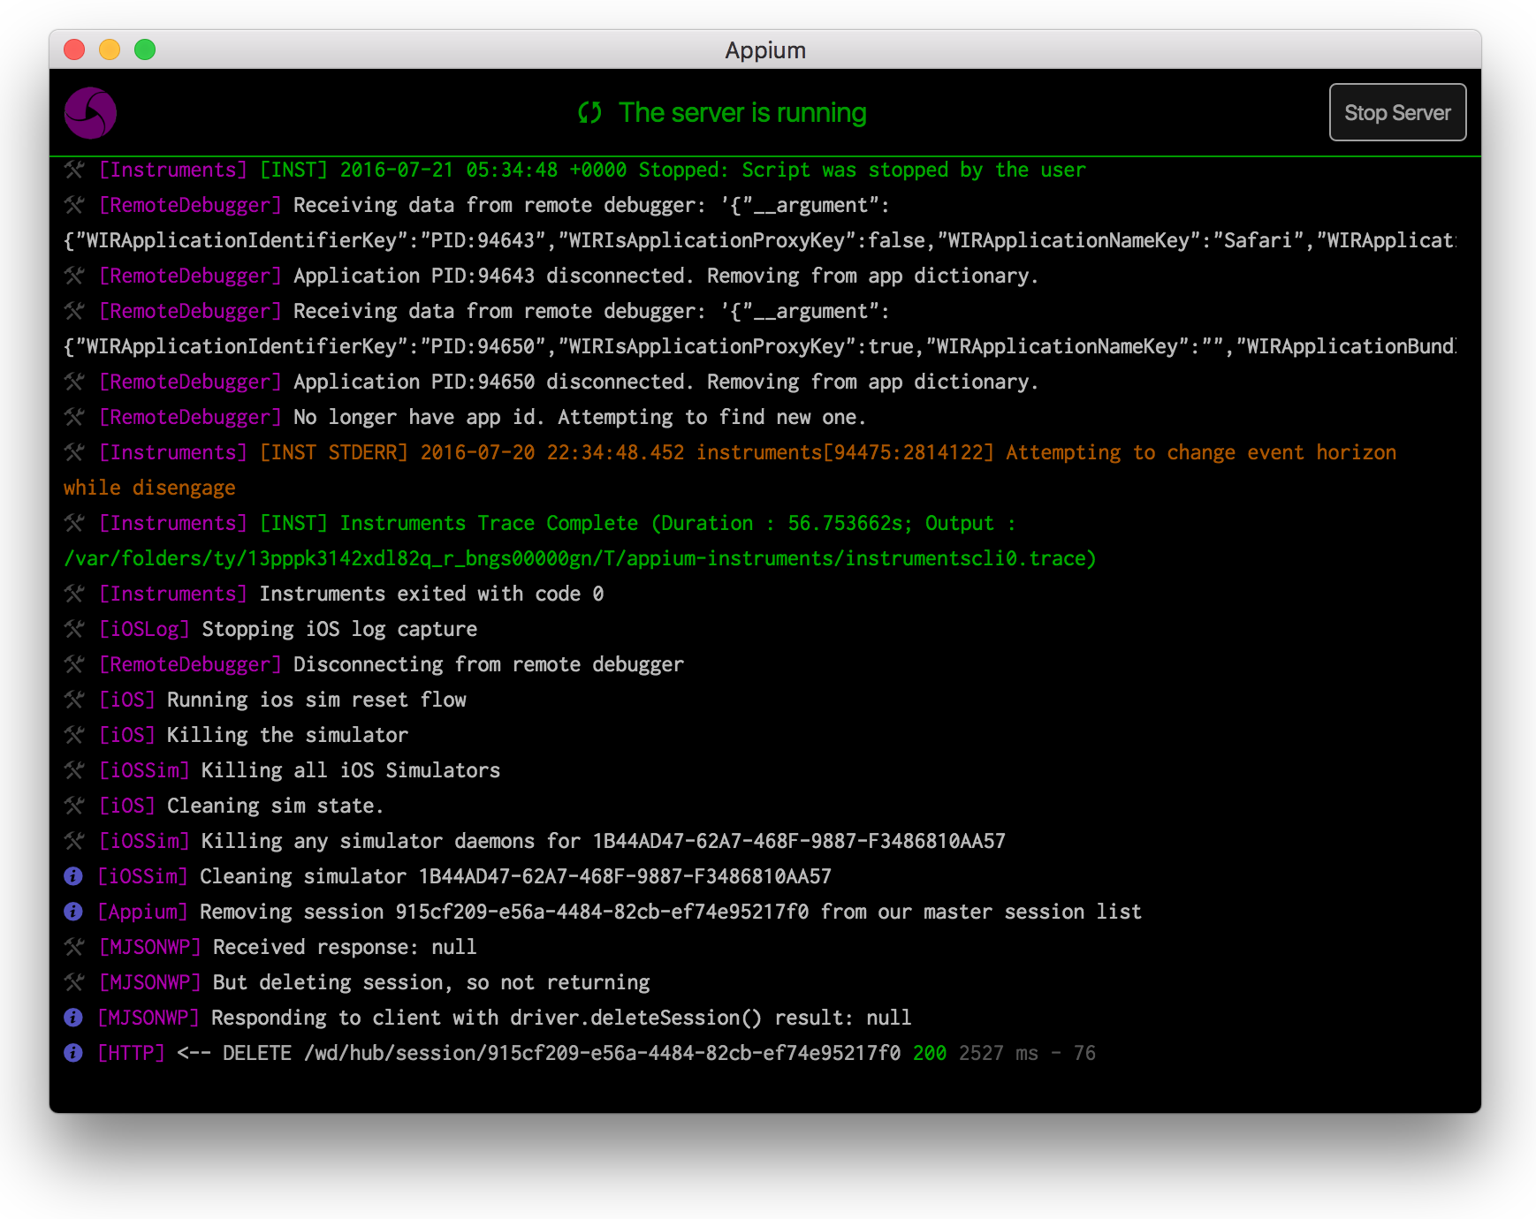Click the [iOSLog] tag label
Image resolution: width=1536 pixels, height=1219 pixels.
click(144, 629)
